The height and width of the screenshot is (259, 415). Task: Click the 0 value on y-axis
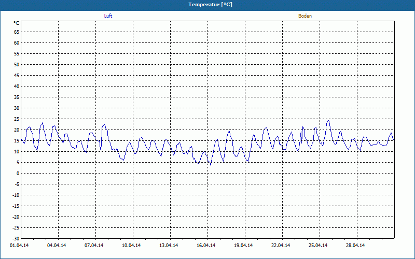[18, 174]
